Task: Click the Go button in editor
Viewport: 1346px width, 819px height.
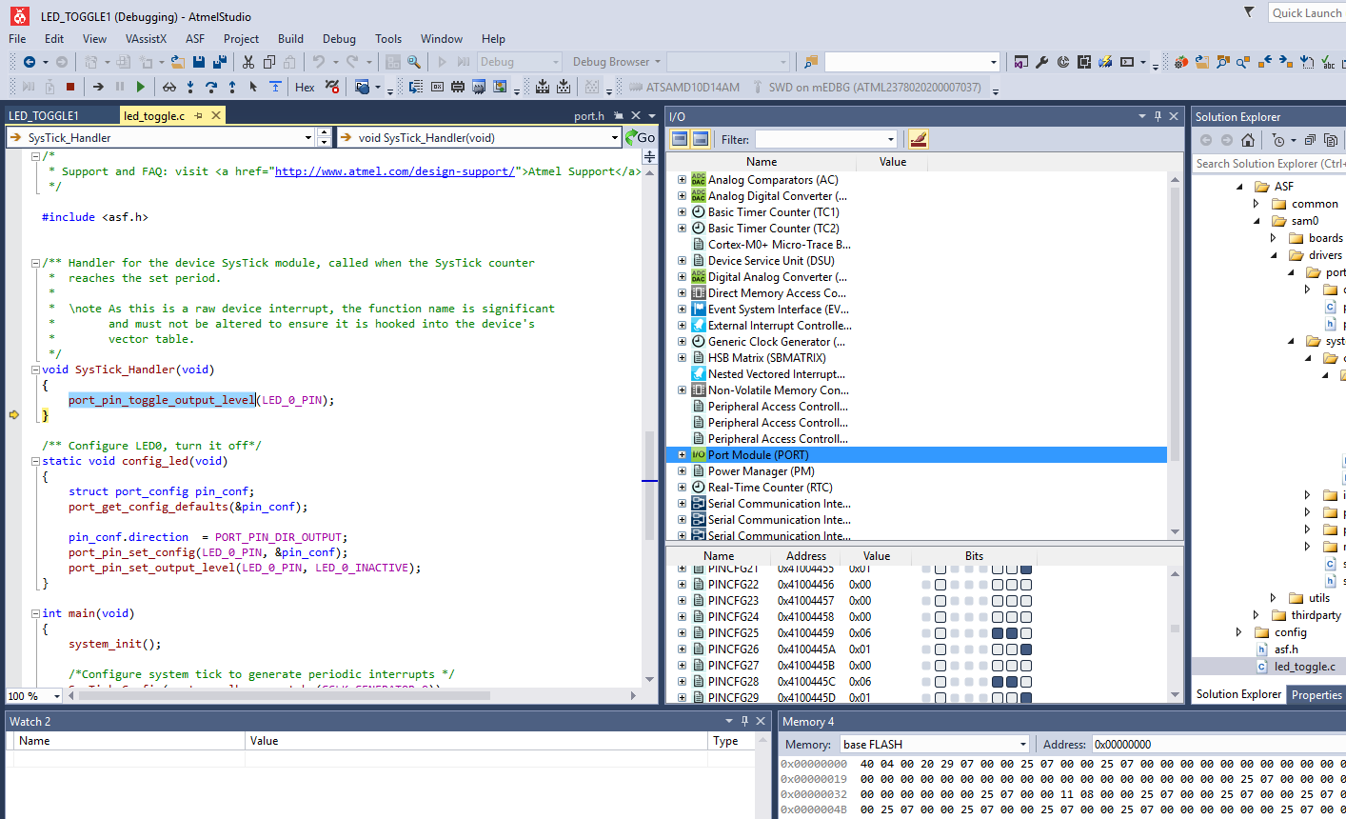Action: tap(641, 138)
